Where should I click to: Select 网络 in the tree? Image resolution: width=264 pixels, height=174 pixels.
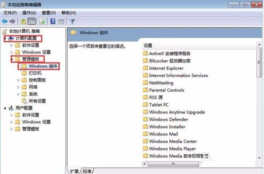tap(33, 87)
